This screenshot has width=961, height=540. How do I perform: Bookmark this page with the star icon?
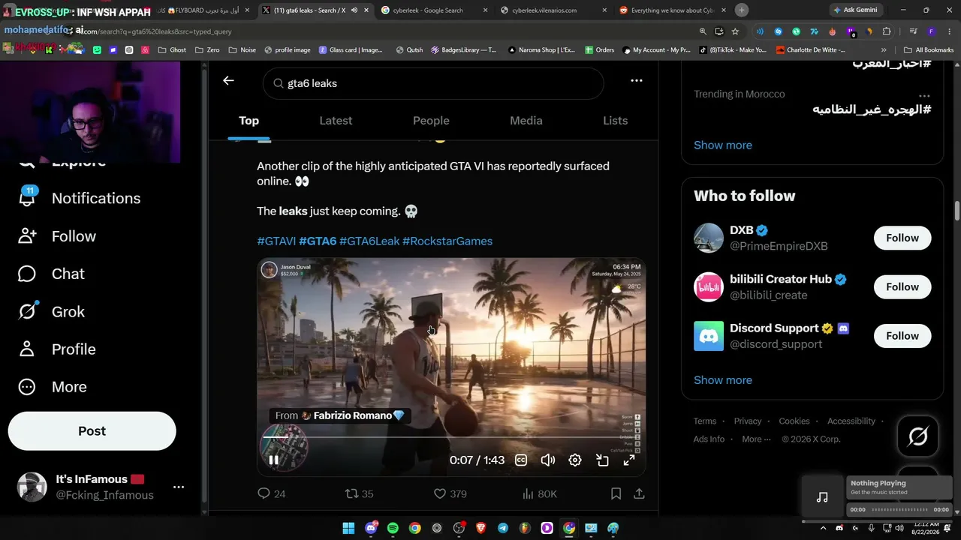click(x=735, y=31)
